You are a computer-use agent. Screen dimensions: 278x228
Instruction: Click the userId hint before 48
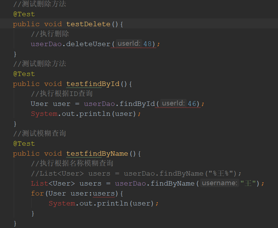point(129,43)
